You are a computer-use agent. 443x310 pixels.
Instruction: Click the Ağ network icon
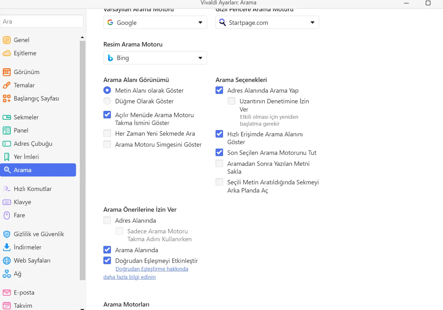tap(7, 274)
